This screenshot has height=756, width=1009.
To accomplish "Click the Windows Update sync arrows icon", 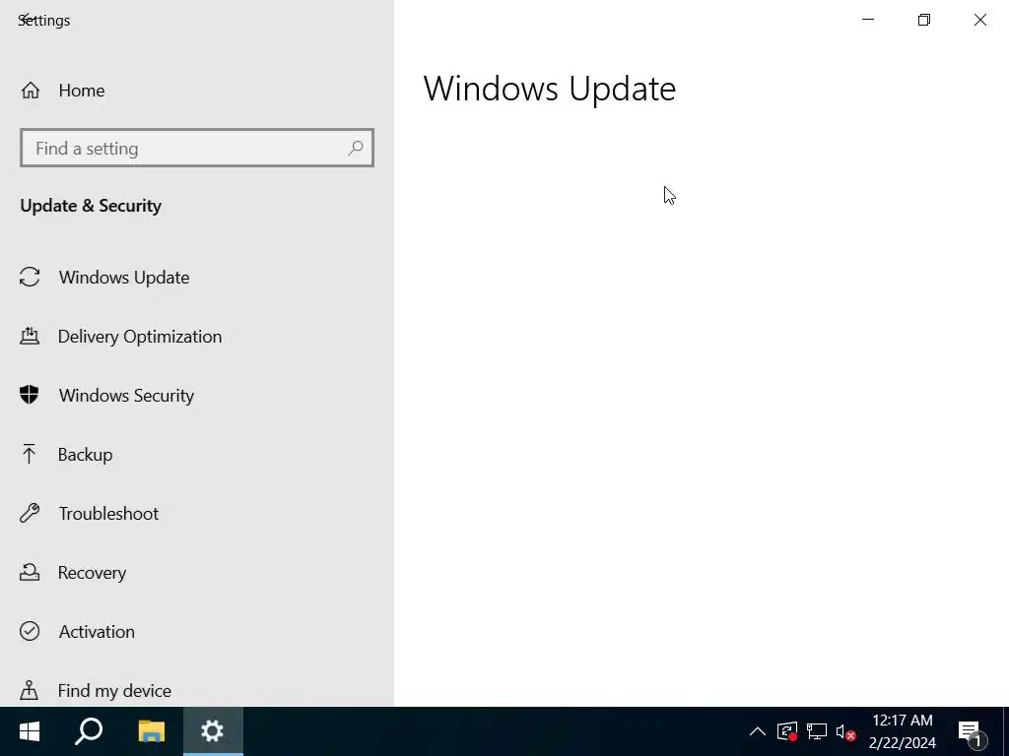I will point(30,277).
